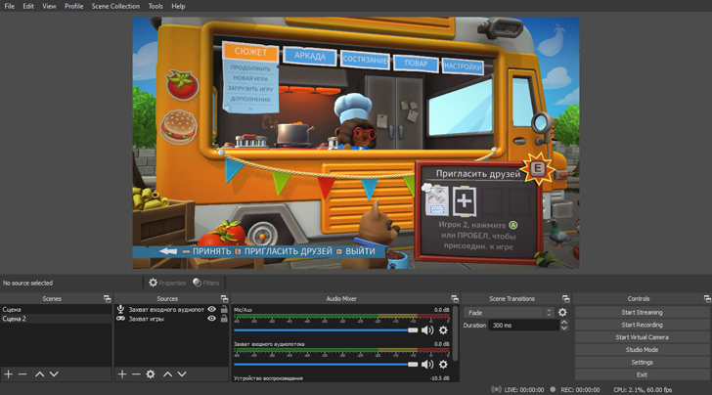Select the 'Захват игры' source

(147, 319)
